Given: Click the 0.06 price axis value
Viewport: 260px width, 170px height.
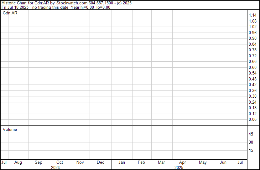Looking at the screenshot, I should [x=252, y=120].
